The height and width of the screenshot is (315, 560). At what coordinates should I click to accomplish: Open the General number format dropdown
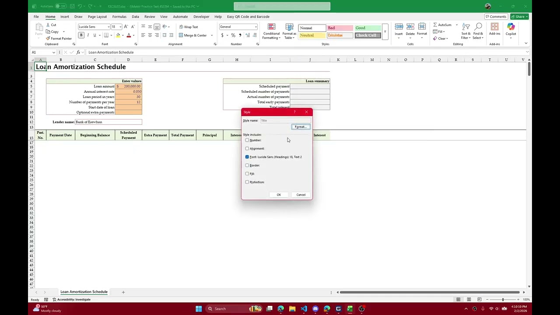pos(256,27)
